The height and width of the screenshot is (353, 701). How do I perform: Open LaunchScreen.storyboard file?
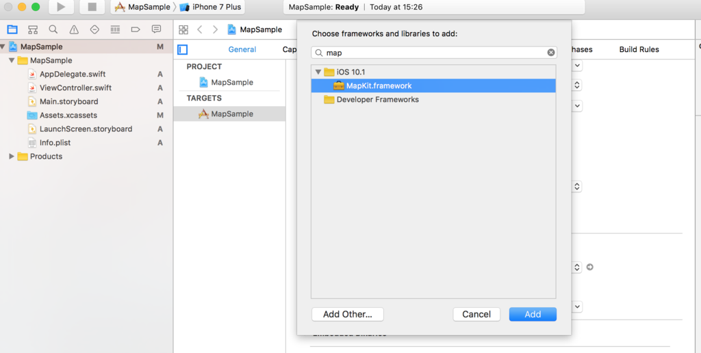(86, 129)
